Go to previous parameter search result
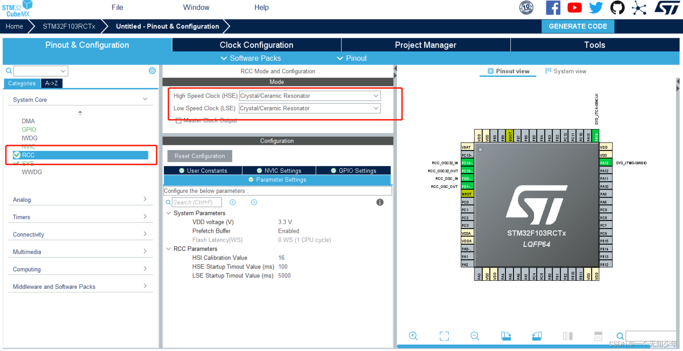 pyautogui.click(x=233, y=202)
